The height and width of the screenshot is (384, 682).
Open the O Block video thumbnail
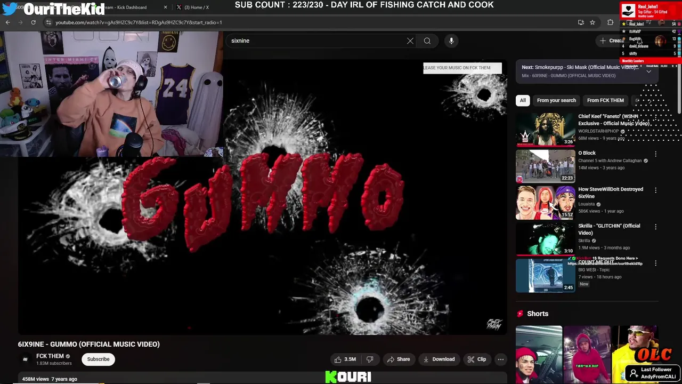(x=546, y=166)
